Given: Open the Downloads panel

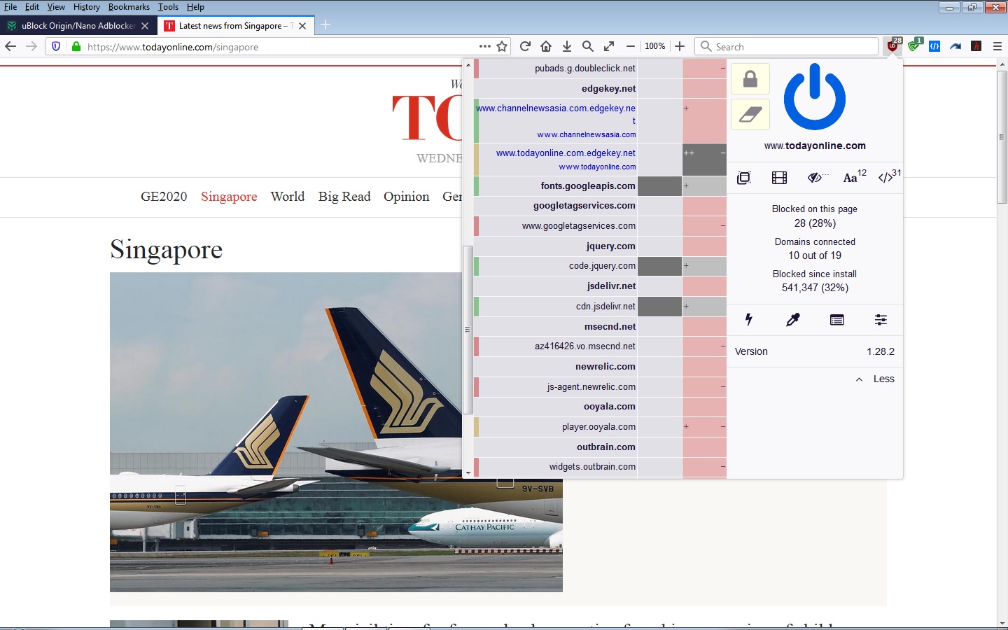Looking at the screenshot, I should 567,46.
